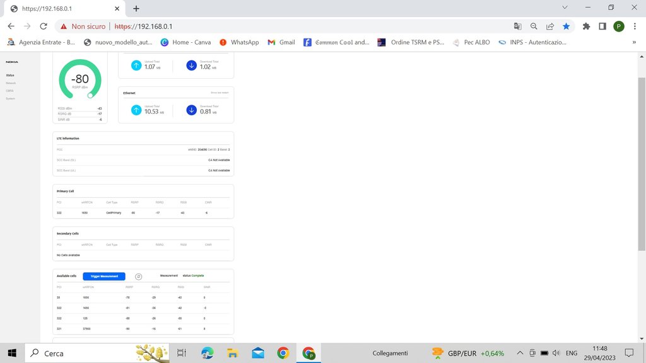The image size is (646, 363).
Task: Open Common Cool and bookmark
Action: click(x=336, y=42)
